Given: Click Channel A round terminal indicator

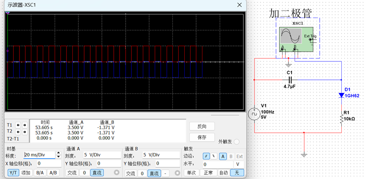Looking at the screenshot, I should click(x=116, y=173).
